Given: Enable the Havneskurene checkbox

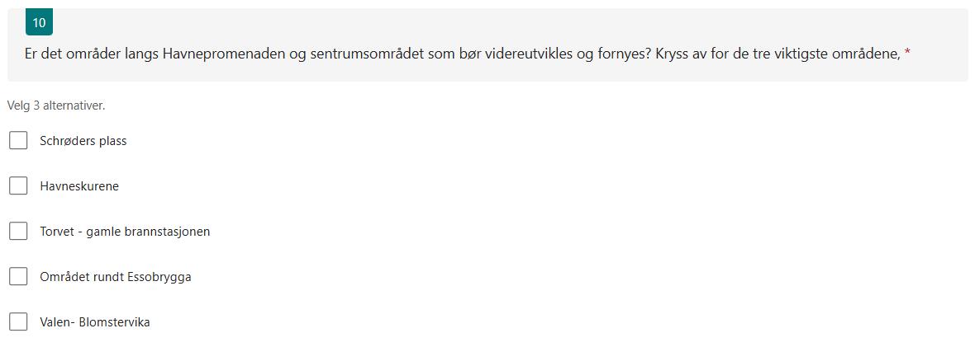Looking at the screenshot, I should point(18,185).
